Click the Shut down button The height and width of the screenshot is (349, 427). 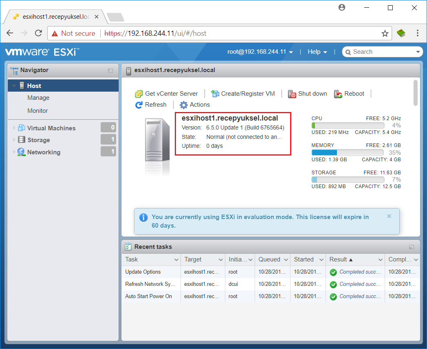coord(308,94)
